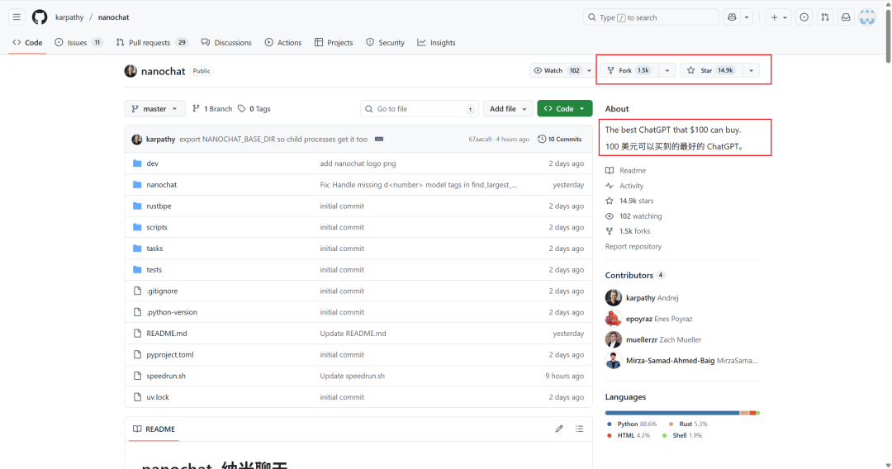
Task: Go to GitHub home via Octocat logo
Action: (40, 17)
